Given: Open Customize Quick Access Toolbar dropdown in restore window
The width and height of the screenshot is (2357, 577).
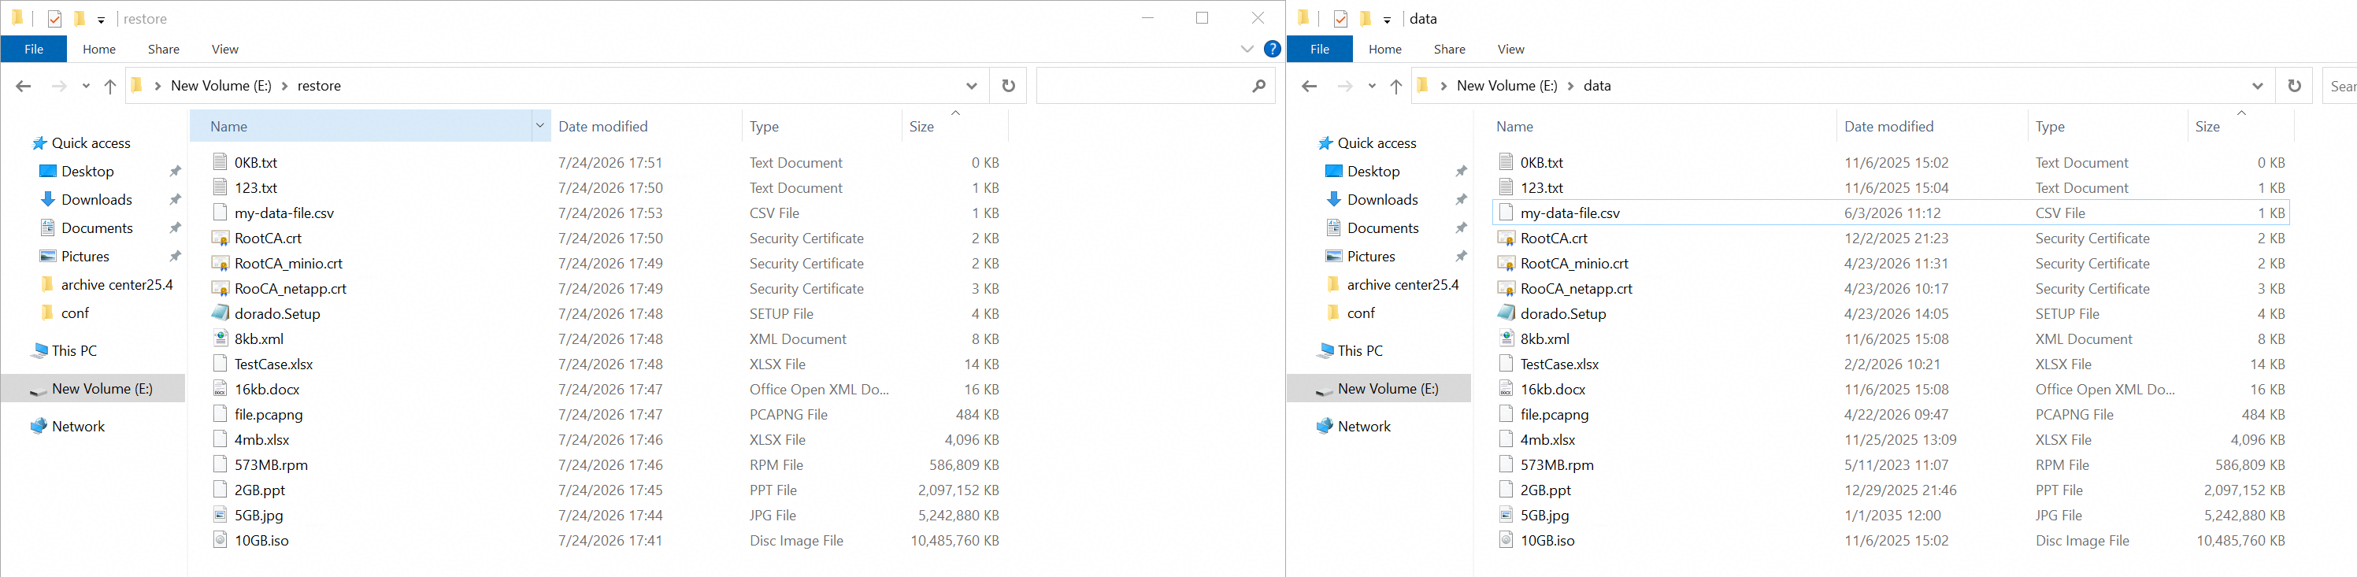Looking at the screenshot, I should [101, 19].
